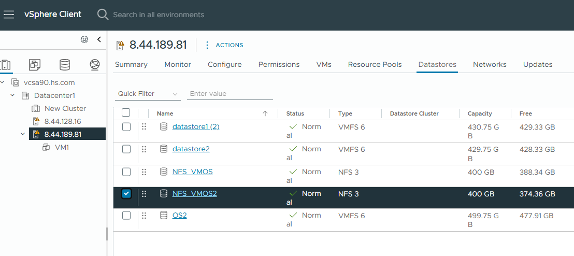The image size is (574, 256).
Task: Focus the Search in all environments field
Action: tap(159, 15)
